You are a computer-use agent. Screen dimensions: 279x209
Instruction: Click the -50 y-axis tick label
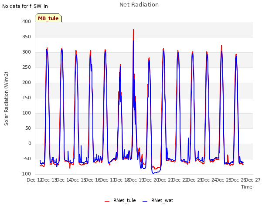click(27, 158)
